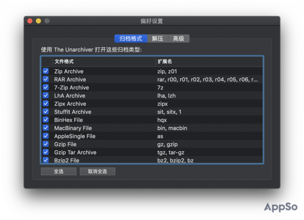Minimize the window with yellow button
The width and height of the screenshot is (304, 220).
click(x=38, y=21)
